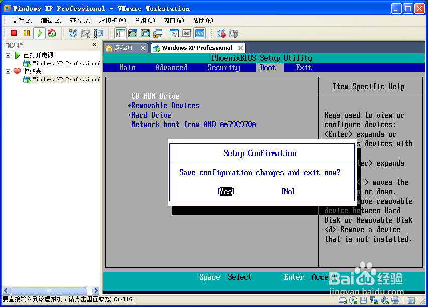The width and height of the screenshot is (428, 307).
Task: Open the 窗口(W) menu
Action: point(174,21)
